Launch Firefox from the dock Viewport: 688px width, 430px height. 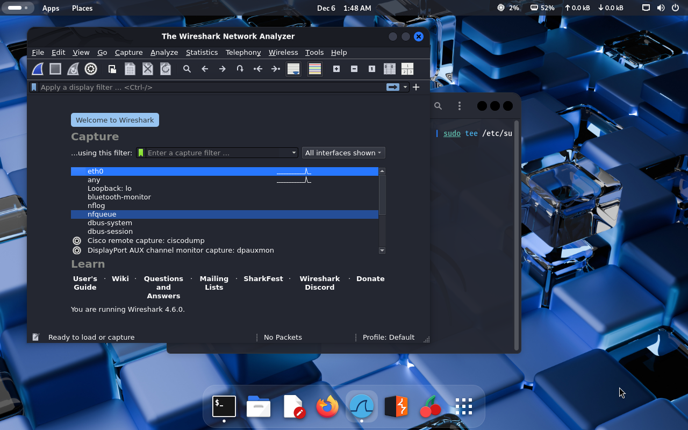pyautogui.click(x=327, y=407)
